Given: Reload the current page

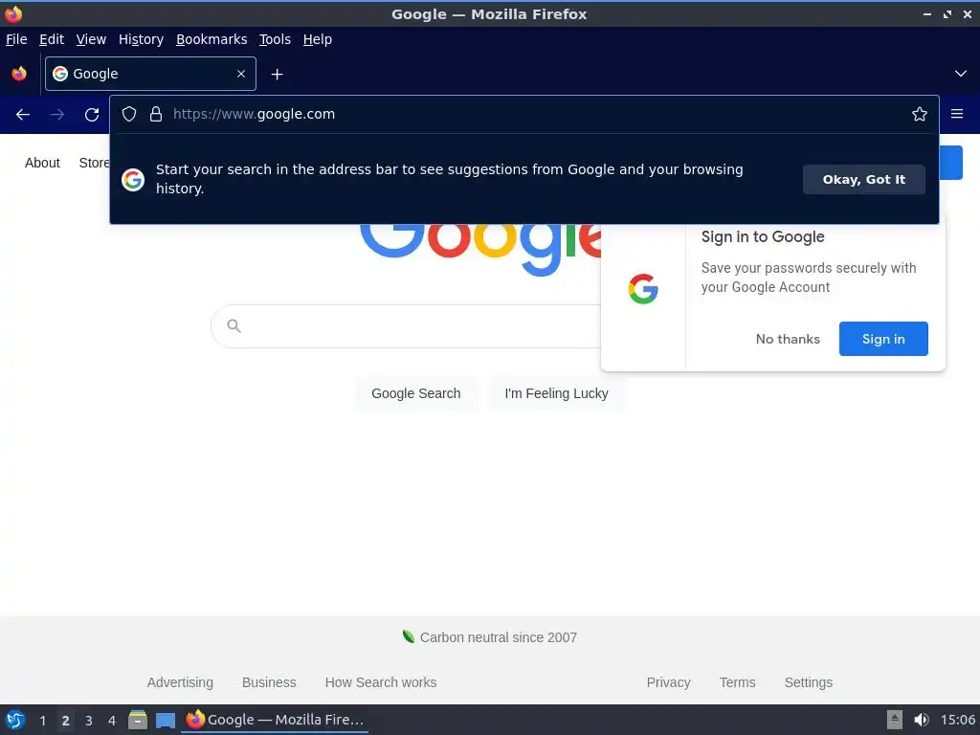Looking at the screenshot, I should click(92, 115).
